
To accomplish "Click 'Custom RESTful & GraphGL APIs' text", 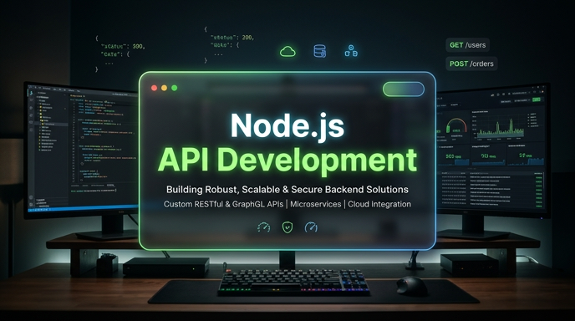I will (x=224, y=204).
